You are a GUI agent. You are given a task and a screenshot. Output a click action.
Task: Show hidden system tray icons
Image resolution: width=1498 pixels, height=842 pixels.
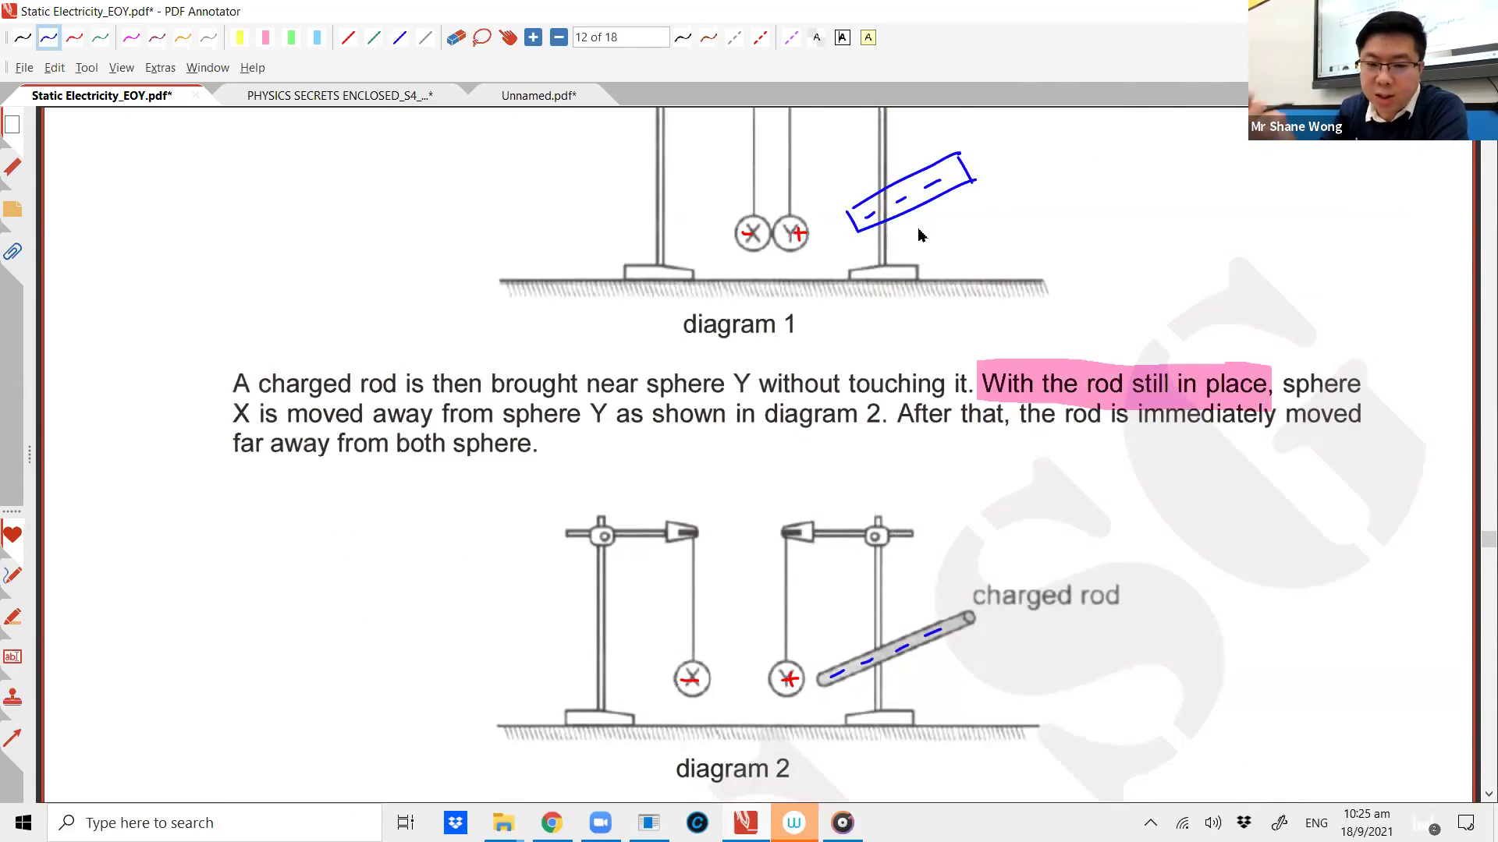[x=1150, y=823]
